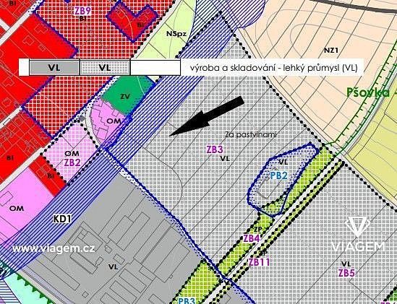Click the empty white legend box
Image resolution: width=397 pixels, height=304 pixels.
coord(155,68)
